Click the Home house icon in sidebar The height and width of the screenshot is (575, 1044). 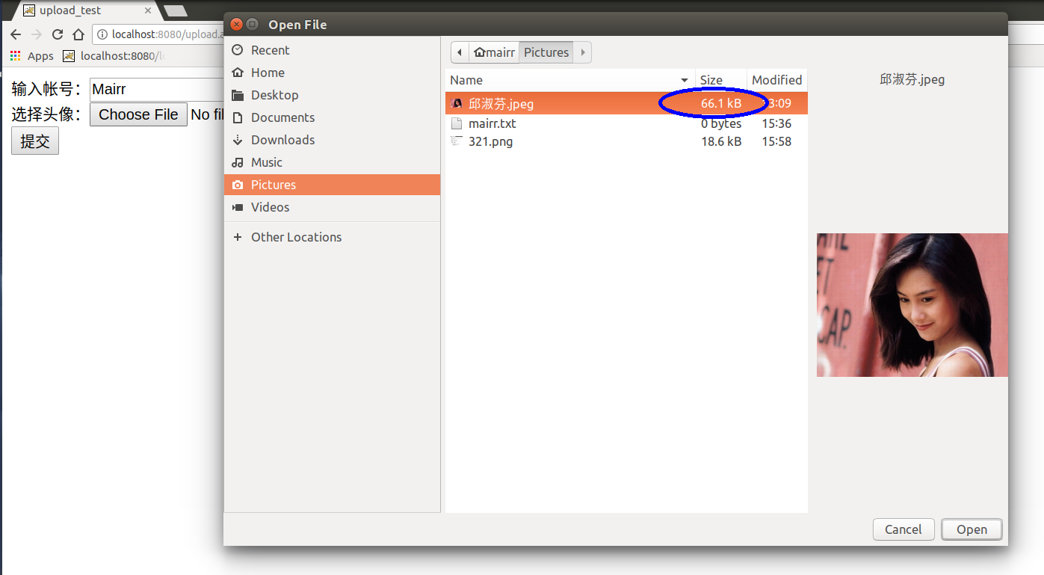[238, 73]
